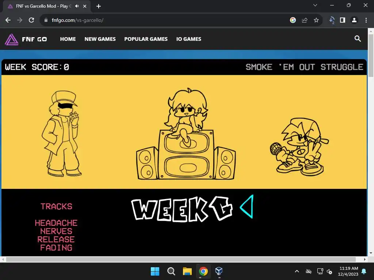Go back to the previous page

(8, 20)
